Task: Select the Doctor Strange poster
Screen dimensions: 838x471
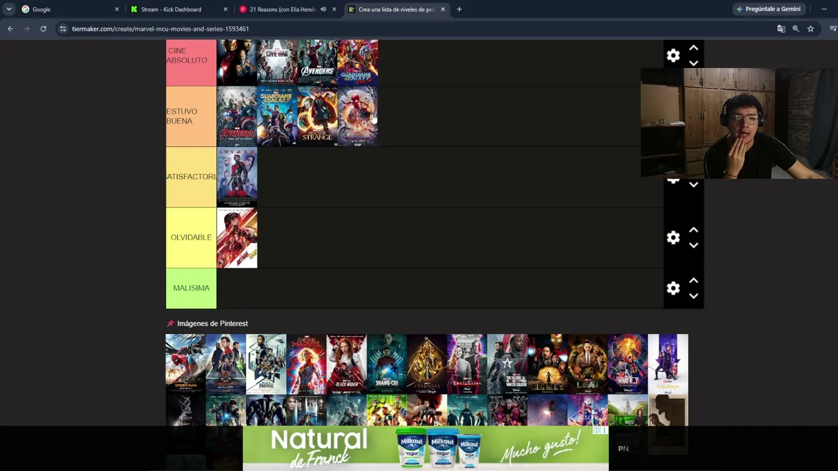Action: coord(318,116)
